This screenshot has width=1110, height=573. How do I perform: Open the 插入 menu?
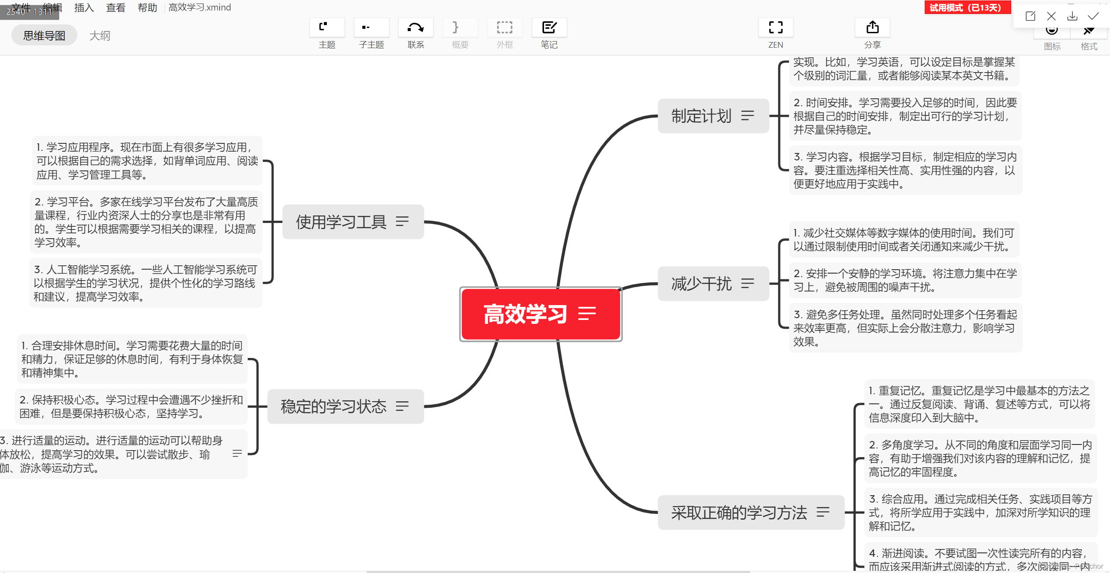tap(84, 7)
